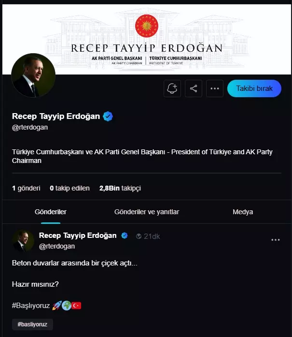Viewport: 292px width, 337px height.
Task: Open the Medya tab
Action: pyautogui.click(x=243, y=212)
